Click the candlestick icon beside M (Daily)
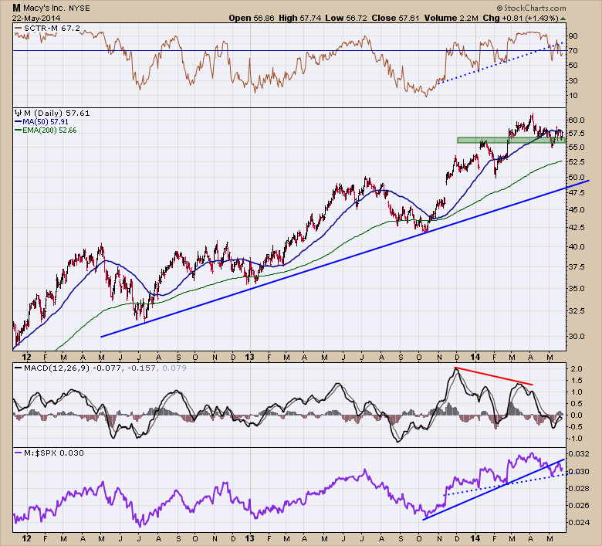This screenshot has width=602, height=546. [19, 113]
